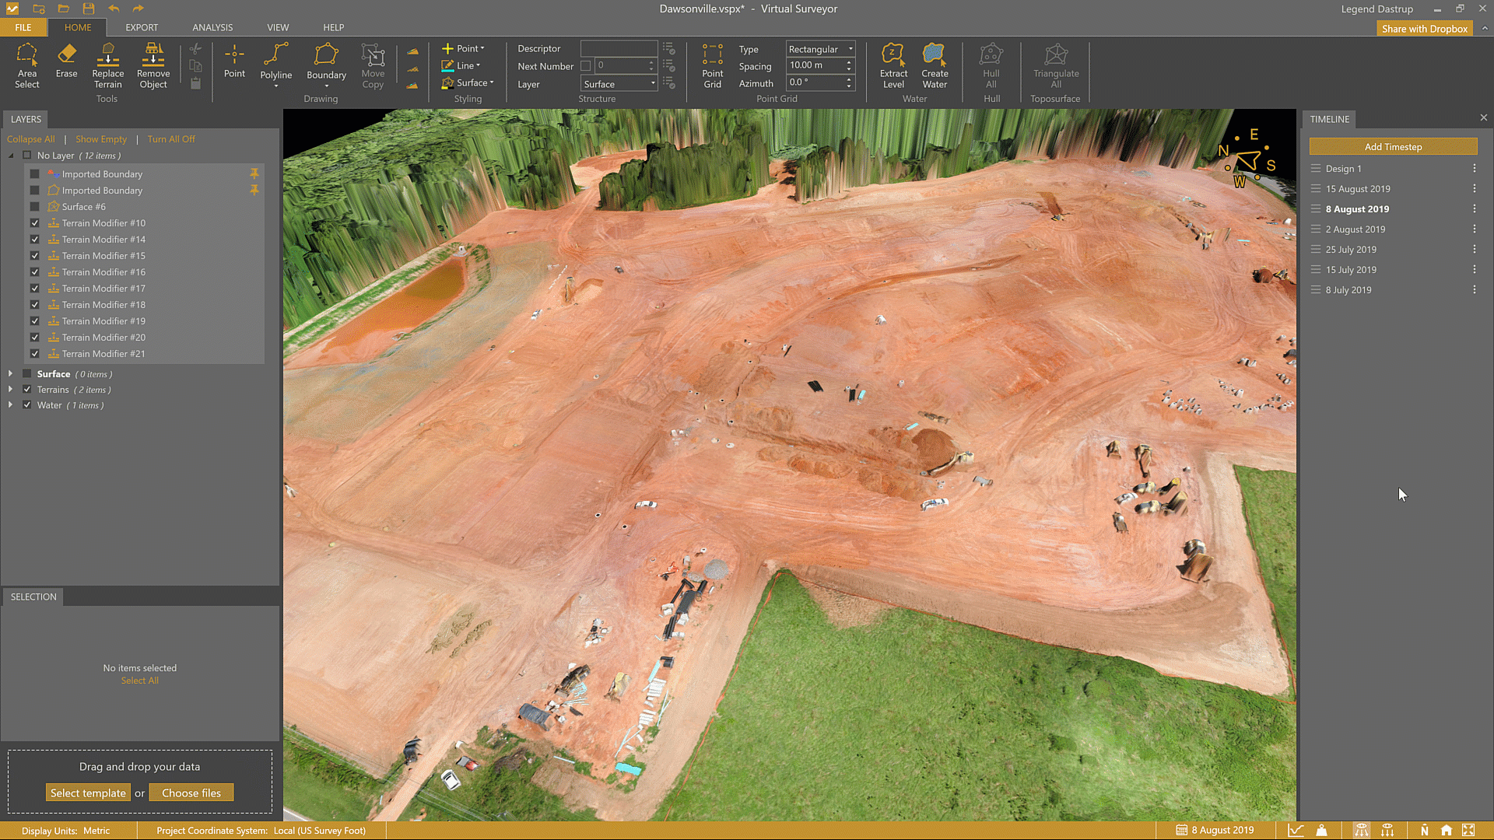Enable the Surface #6 layer checkbox
The image size is (1494, 840).
(x=35, y=207)
